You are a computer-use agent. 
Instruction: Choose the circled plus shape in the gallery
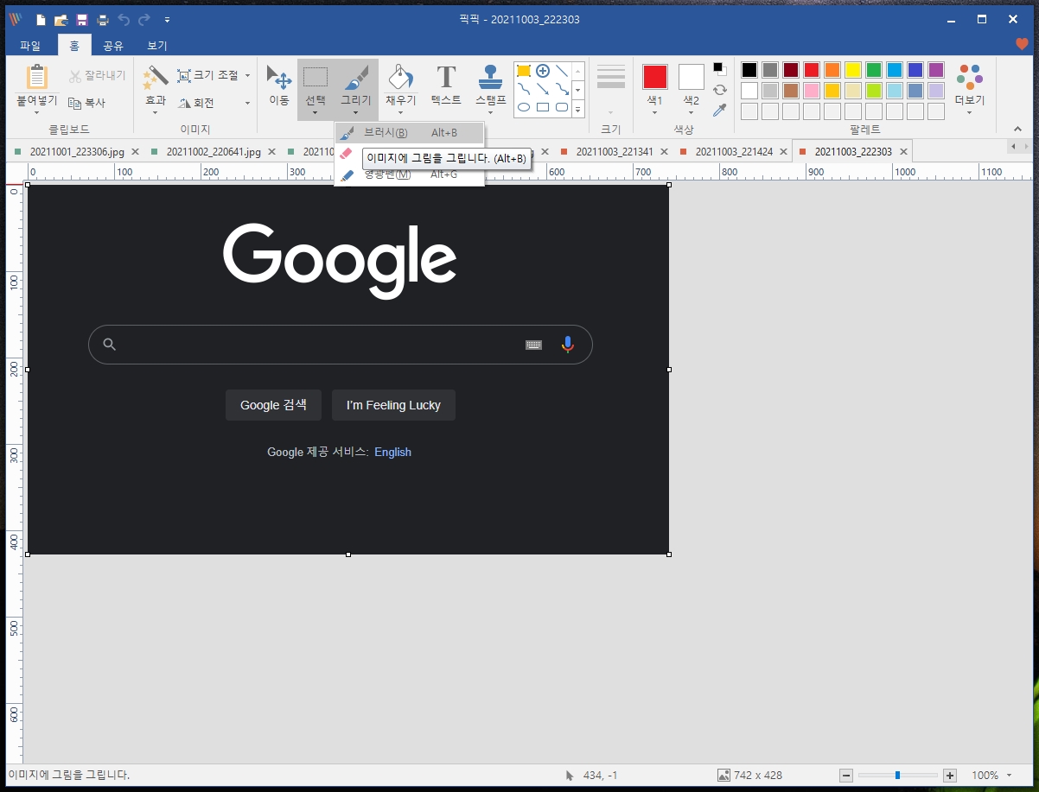pyautogui.click(x=543, y=71)
